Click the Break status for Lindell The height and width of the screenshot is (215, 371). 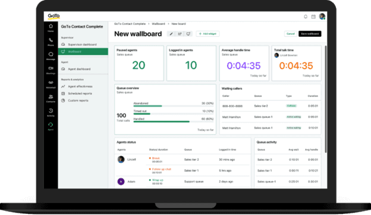[156, 158]
